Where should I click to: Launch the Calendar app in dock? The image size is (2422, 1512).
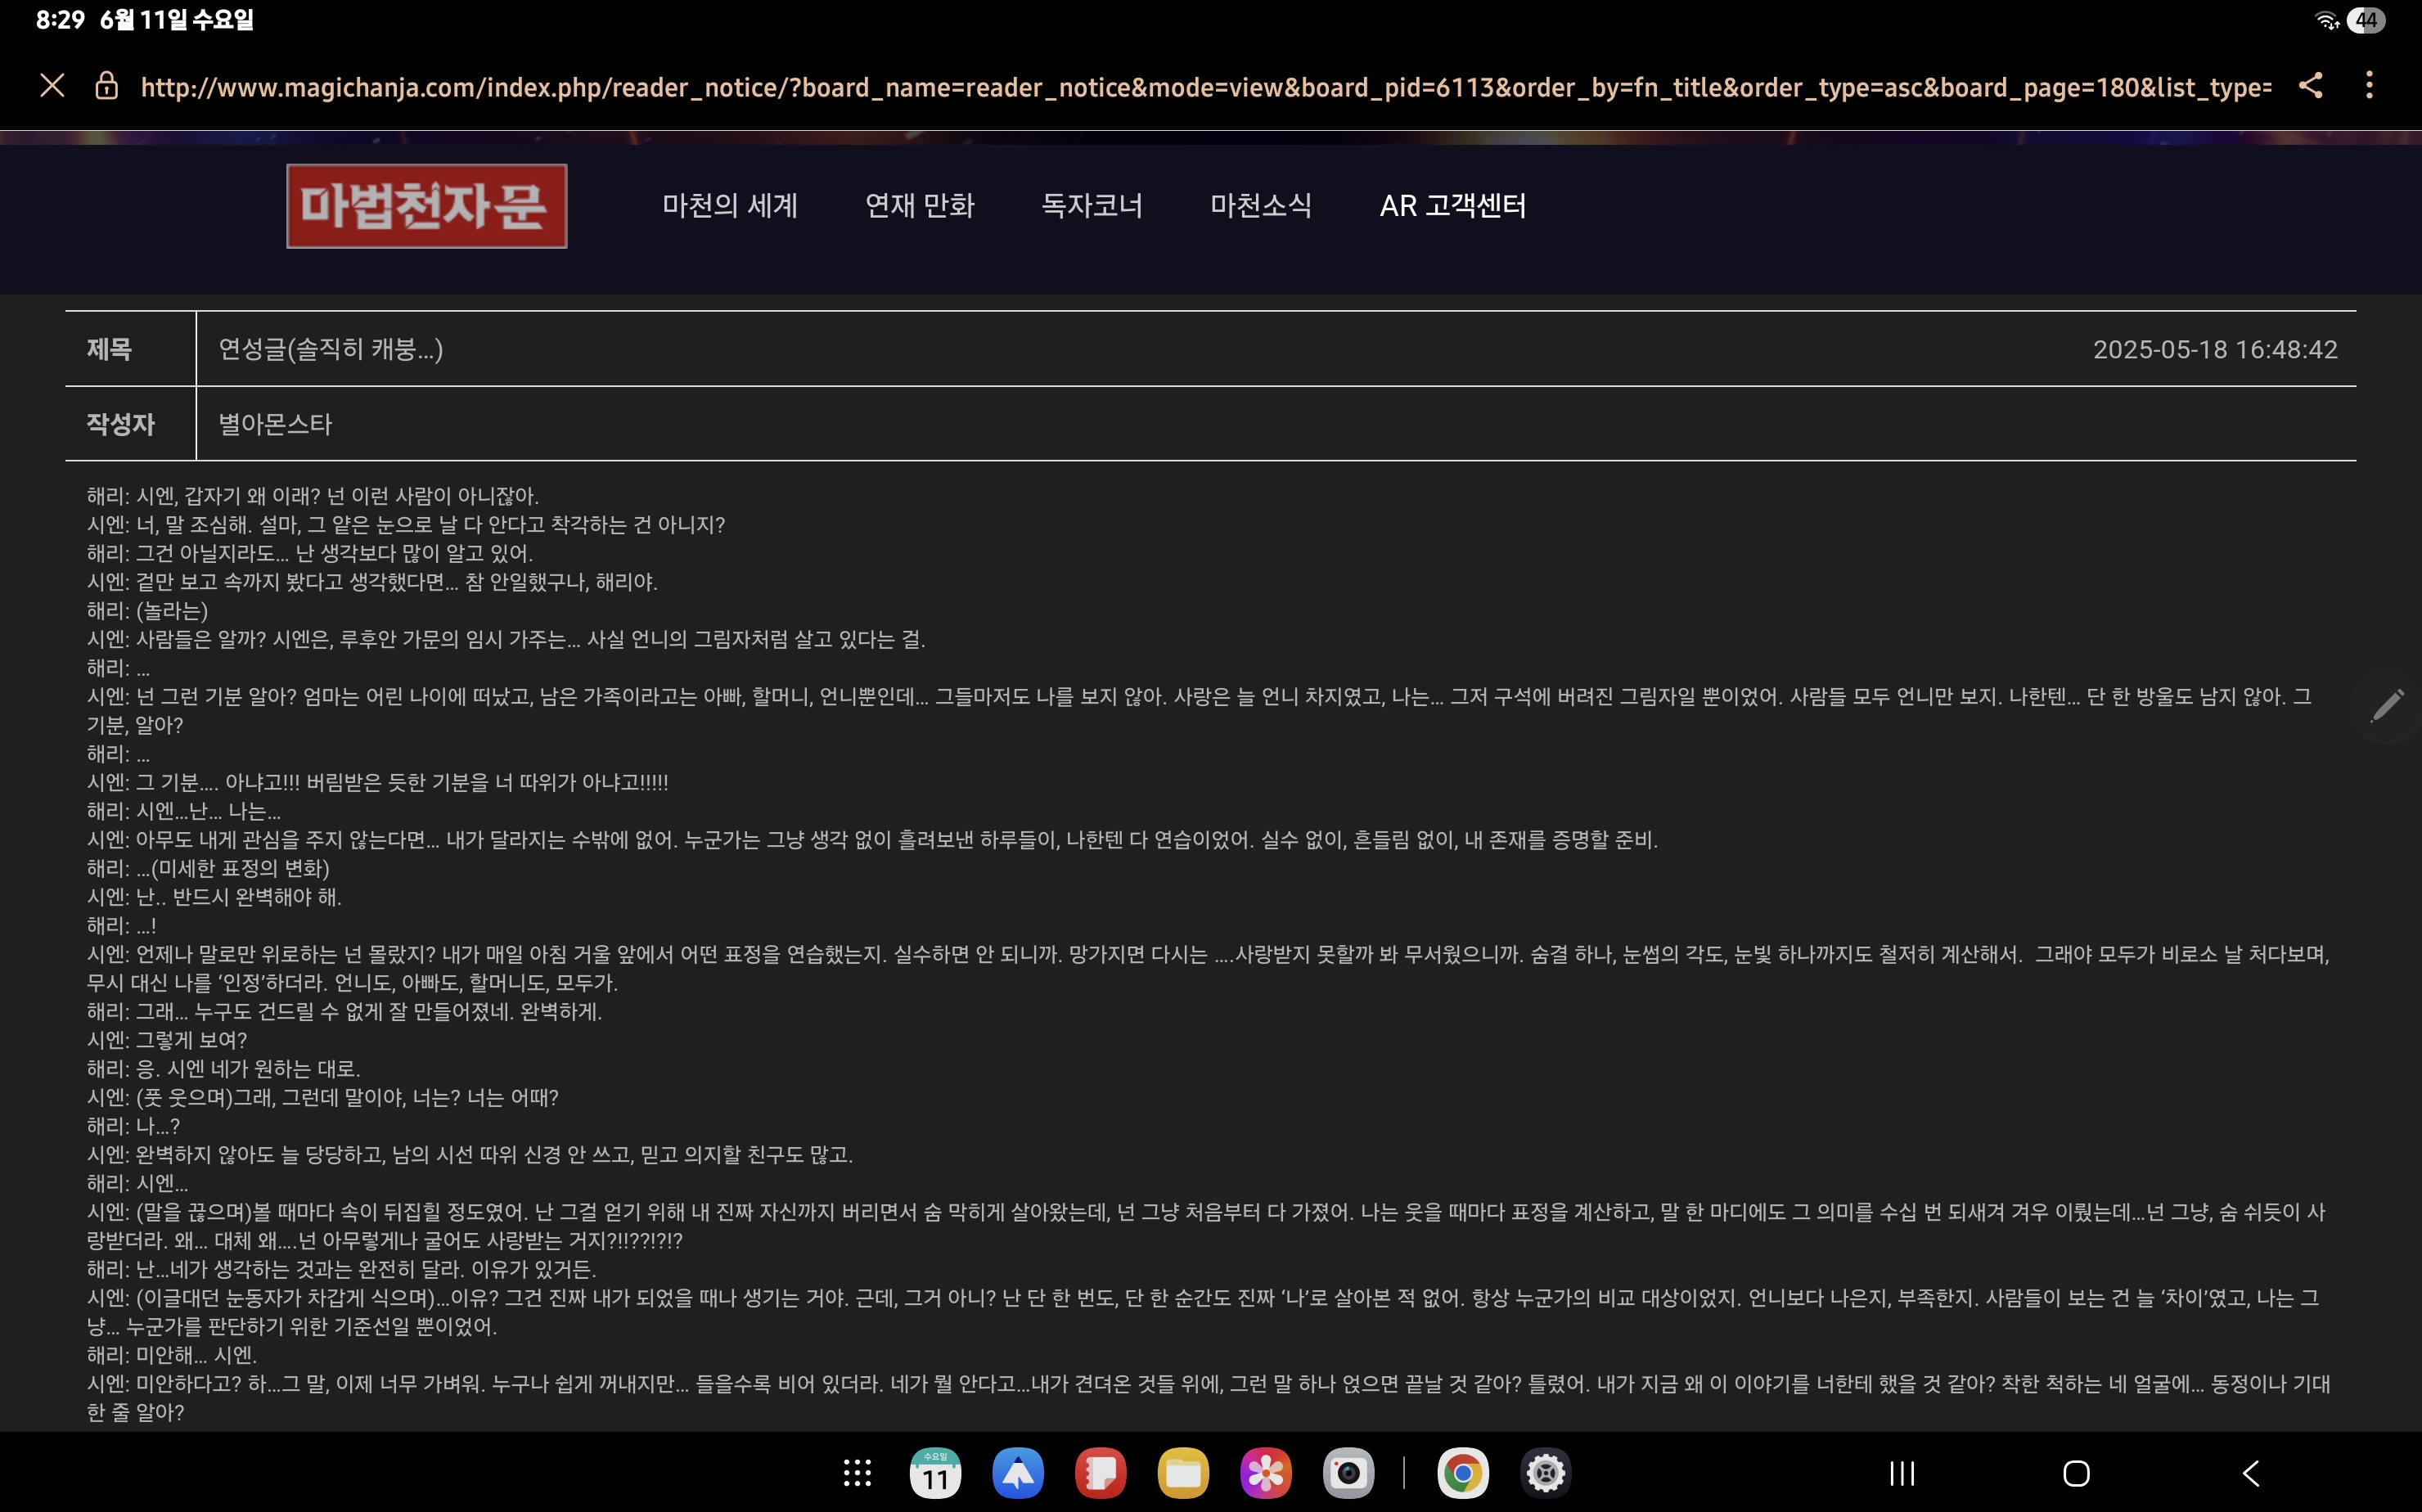(935, 1473)
